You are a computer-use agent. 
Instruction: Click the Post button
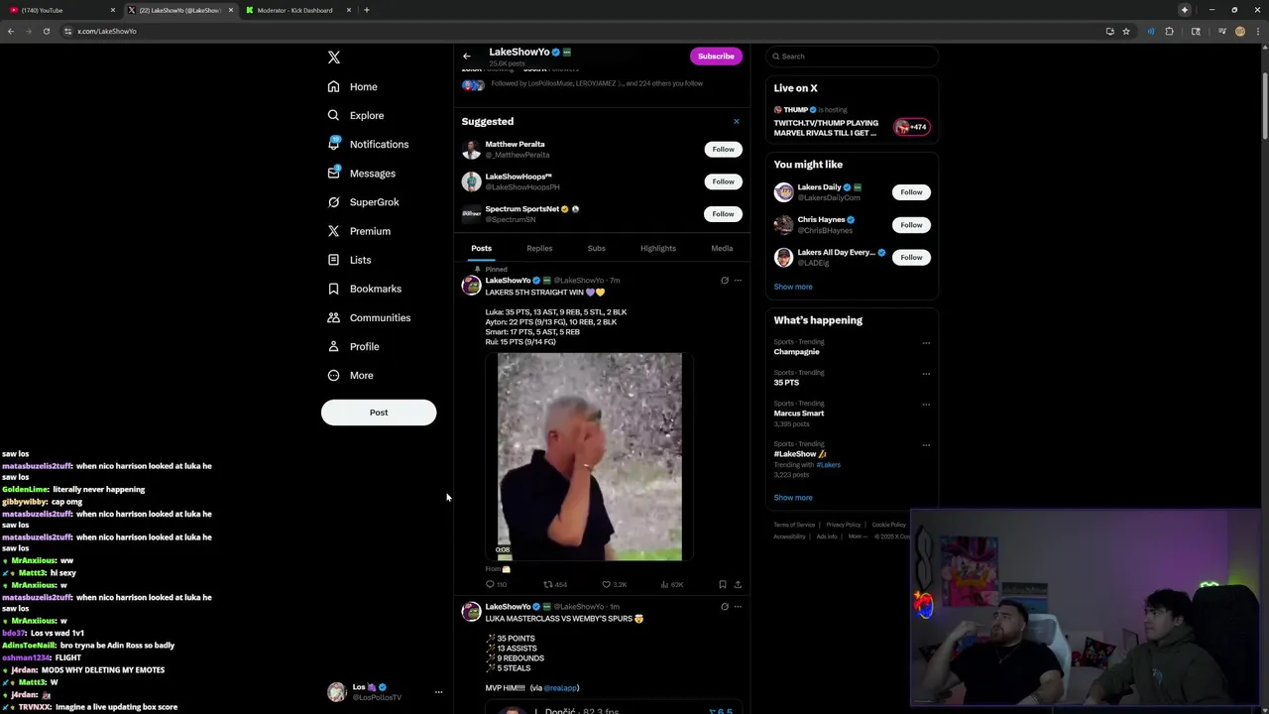coord(379,413)
